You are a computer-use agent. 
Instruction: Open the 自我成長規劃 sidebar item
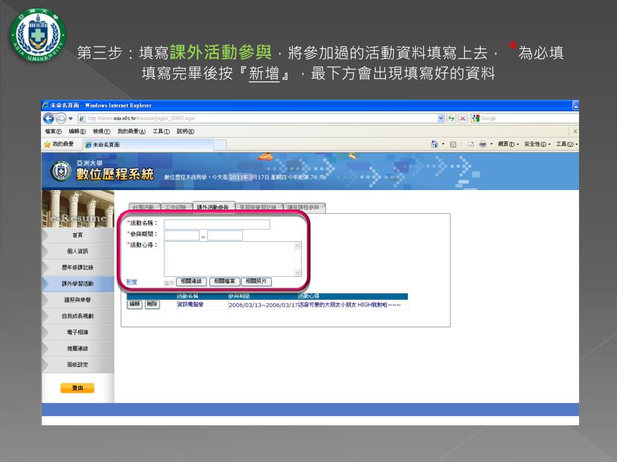coord(78,316)
